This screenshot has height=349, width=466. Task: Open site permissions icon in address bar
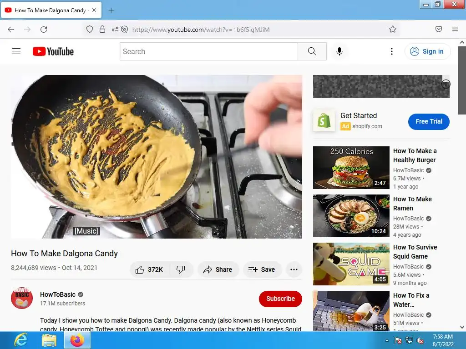pyautogui.click(x=115, y=29)
